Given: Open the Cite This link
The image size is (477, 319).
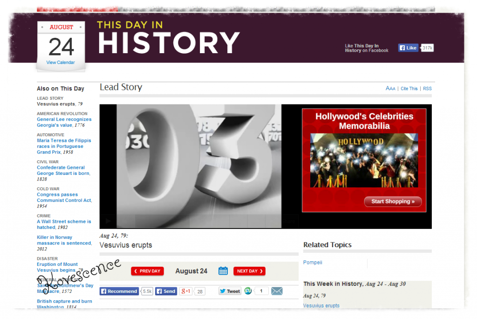Looking at the screenshot, I should click(409, 89).
